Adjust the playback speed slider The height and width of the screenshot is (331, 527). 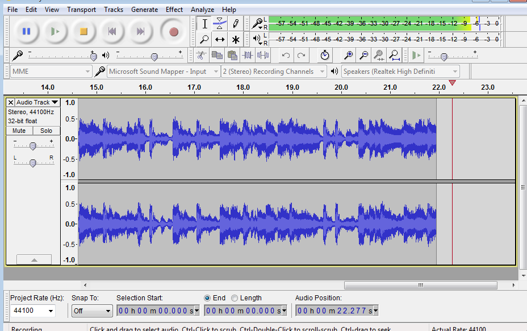point(444,56)
